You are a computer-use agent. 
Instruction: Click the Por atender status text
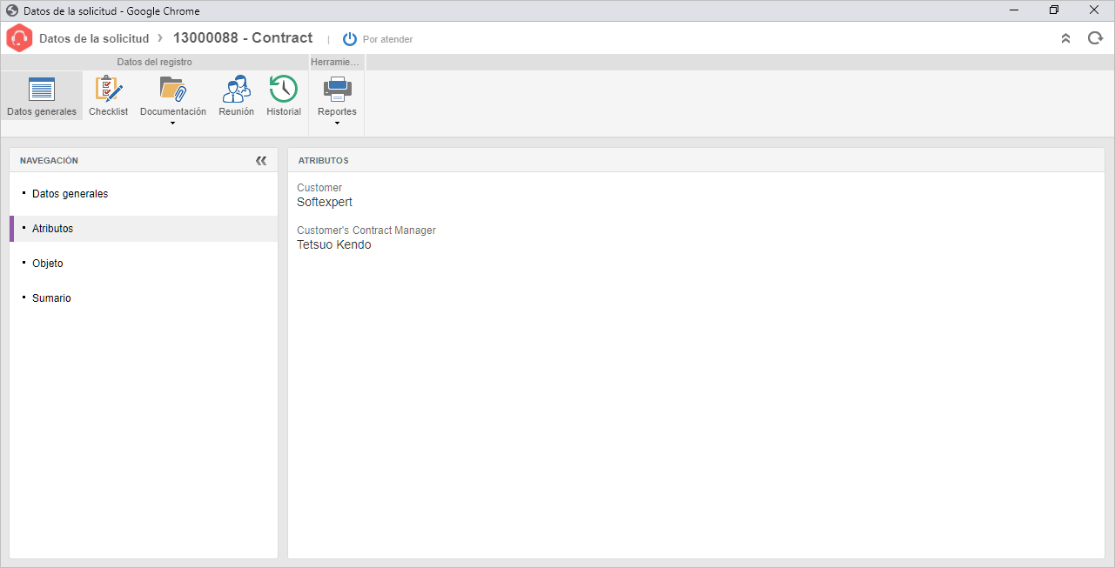pos(388,39)
